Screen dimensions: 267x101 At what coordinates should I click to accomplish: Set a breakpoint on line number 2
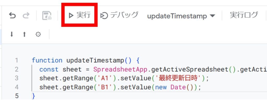click(16, 70)
